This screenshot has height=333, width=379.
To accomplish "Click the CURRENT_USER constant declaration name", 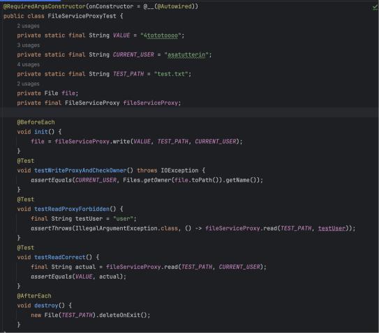I will (x=133, y=55).
